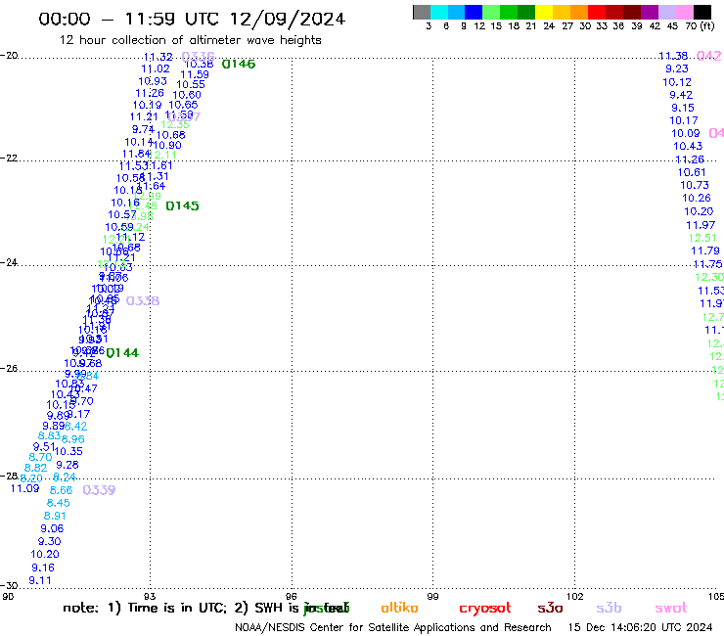Click the wave height value 10.43

(688, 147)
